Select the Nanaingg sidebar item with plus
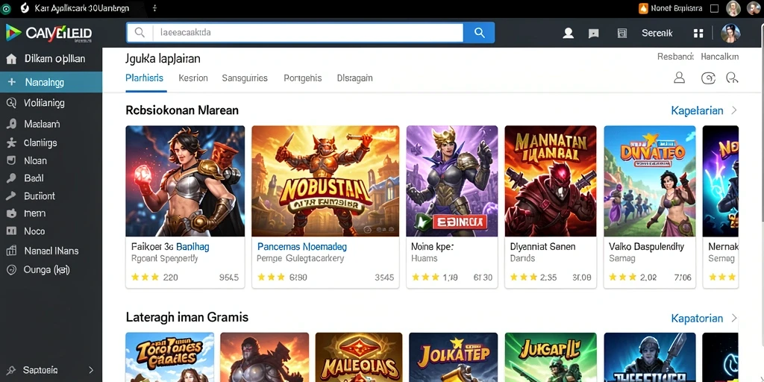The width and height of the screenshot is (764, 382). coord(51,82)
